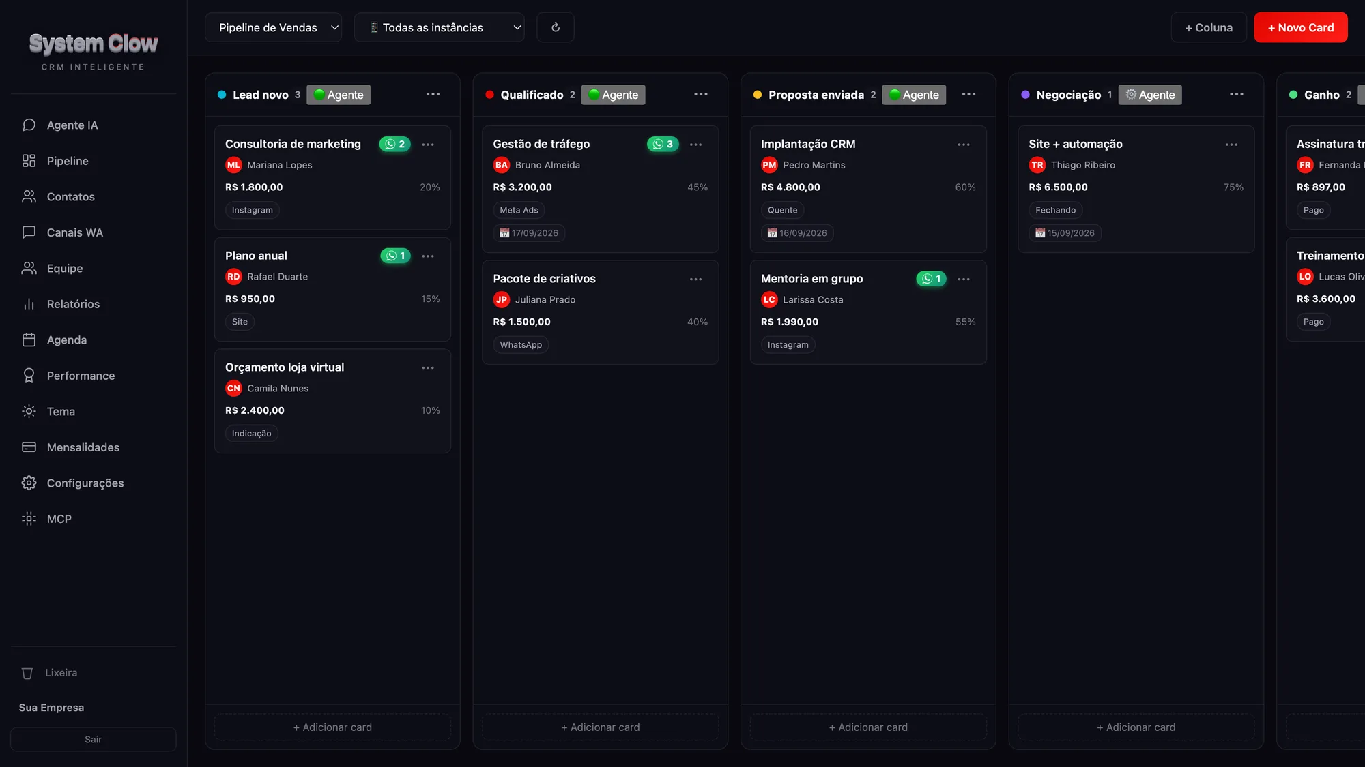The height and width of the screenshot is (767, 1365).
Task: Toggle Agente on Lead novo column
Action: 339,95
